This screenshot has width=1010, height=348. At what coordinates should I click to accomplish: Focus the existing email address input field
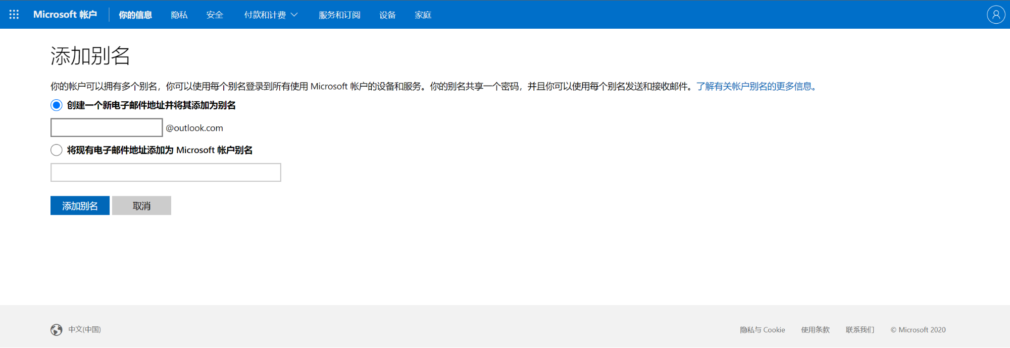coord(166,172)
